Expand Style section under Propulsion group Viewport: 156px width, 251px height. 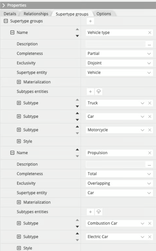pos(19,248)
